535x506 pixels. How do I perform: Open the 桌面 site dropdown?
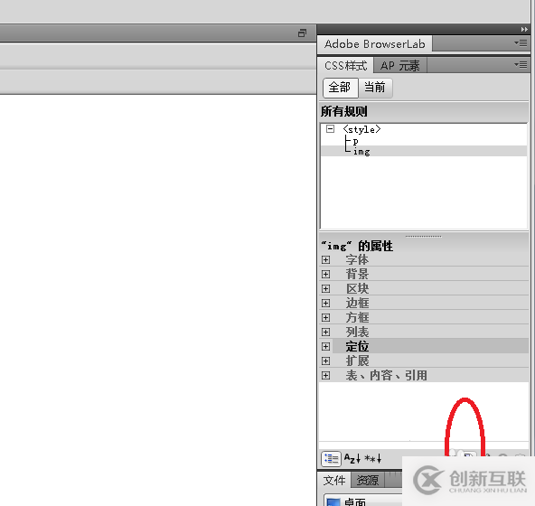[362, 501]
